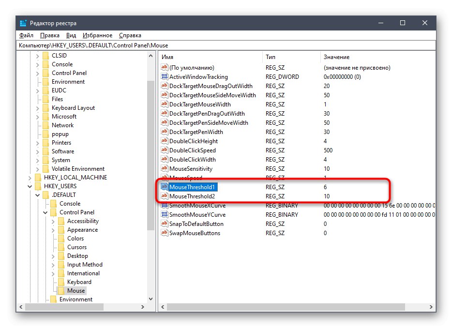
Task: Click the folder icon of the Accessibility key
Action: [x=61, y=221]
